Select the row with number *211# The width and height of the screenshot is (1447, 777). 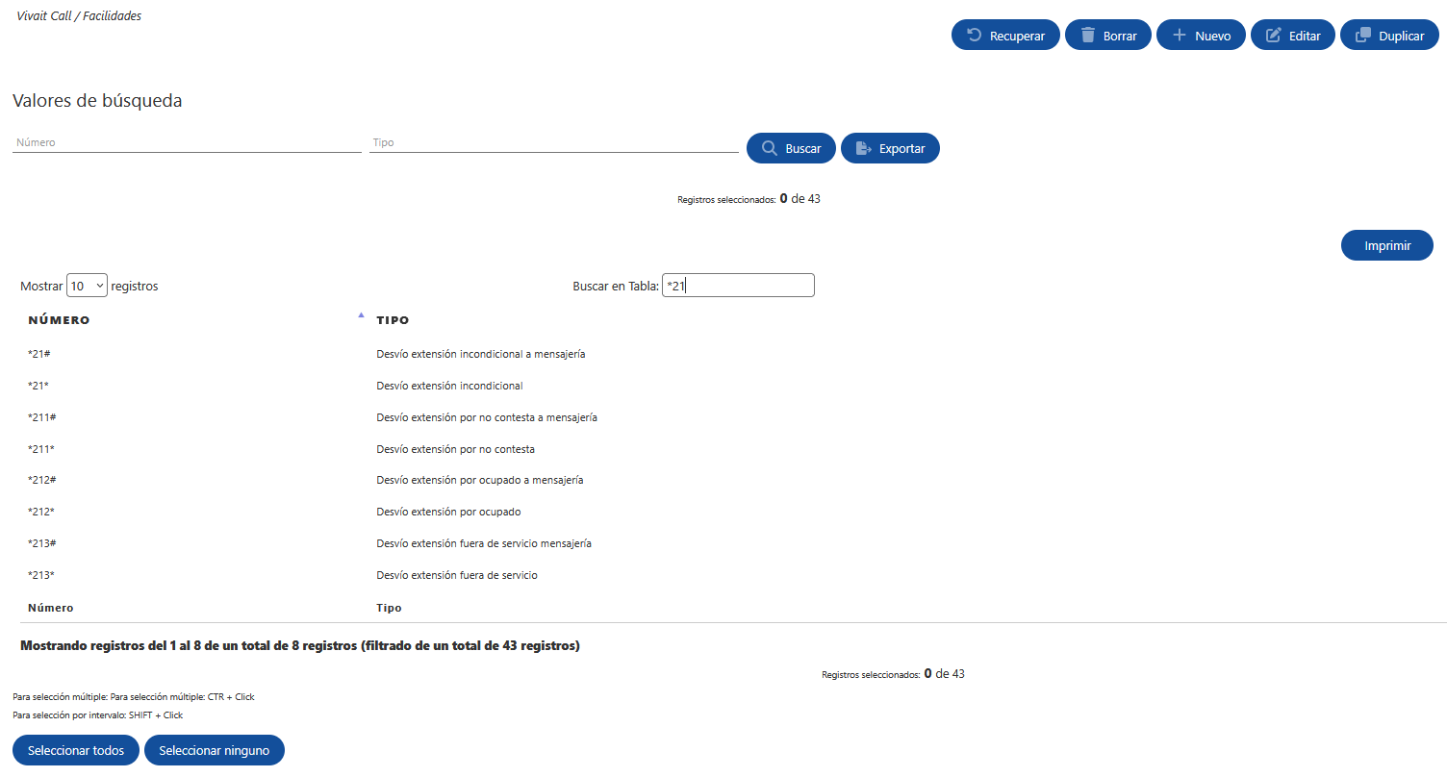(x=731, y=417)
